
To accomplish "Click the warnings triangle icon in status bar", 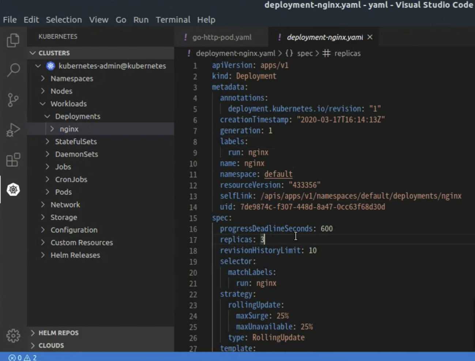I will point(27,358).
